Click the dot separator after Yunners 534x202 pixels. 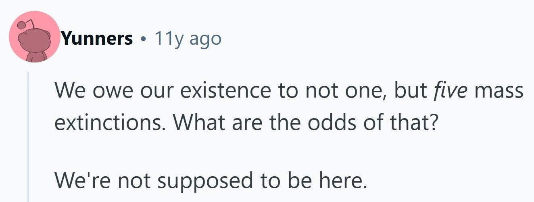(143, 39)
